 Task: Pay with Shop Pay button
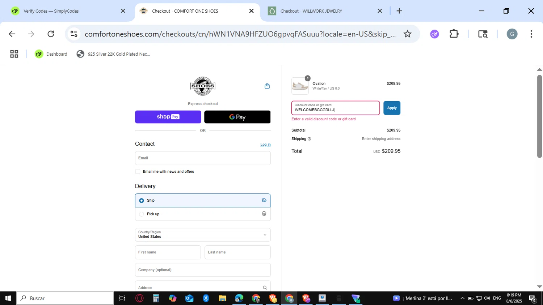[168, 117]
